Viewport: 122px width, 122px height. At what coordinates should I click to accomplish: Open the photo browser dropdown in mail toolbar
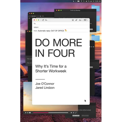coord(86,20)
